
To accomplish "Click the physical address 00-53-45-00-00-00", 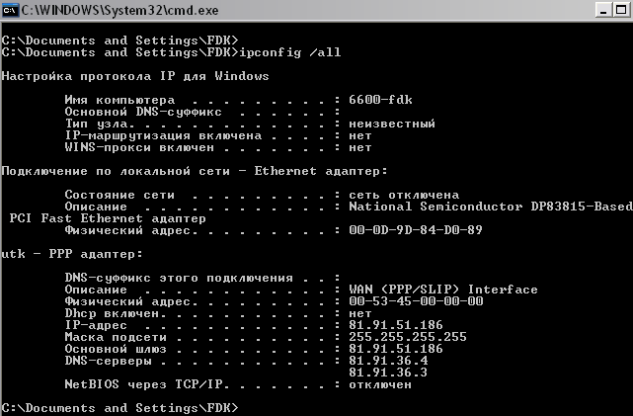I will 416,301.
